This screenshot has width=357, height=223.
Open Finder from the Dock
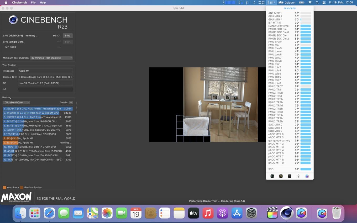click(x=20, y=213)
